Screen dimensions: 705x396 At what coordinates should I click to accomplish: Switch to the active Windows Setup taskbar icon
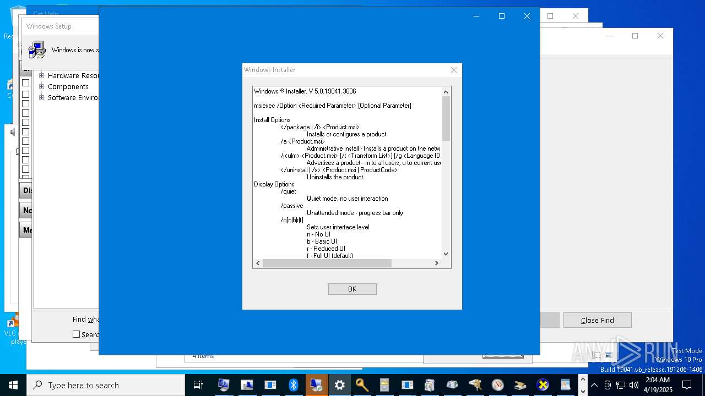tap(316, 385)
